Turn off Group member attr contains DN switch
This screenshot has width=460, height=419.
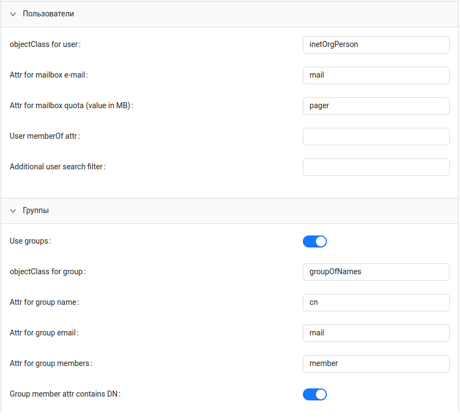(315, 394)
